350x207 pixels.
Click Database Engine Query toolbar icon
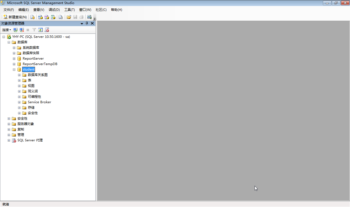coord(33,17)
